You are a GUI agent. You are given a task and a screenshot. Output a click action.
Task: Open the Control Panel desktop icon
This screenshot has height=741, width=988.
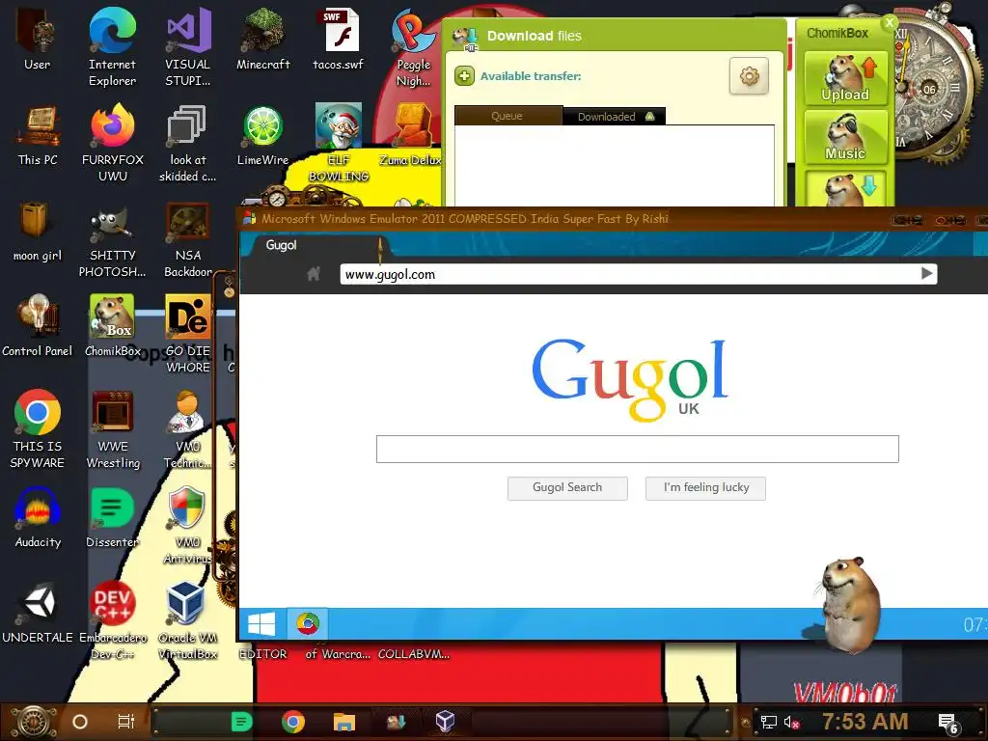click(x=38, y=325)
